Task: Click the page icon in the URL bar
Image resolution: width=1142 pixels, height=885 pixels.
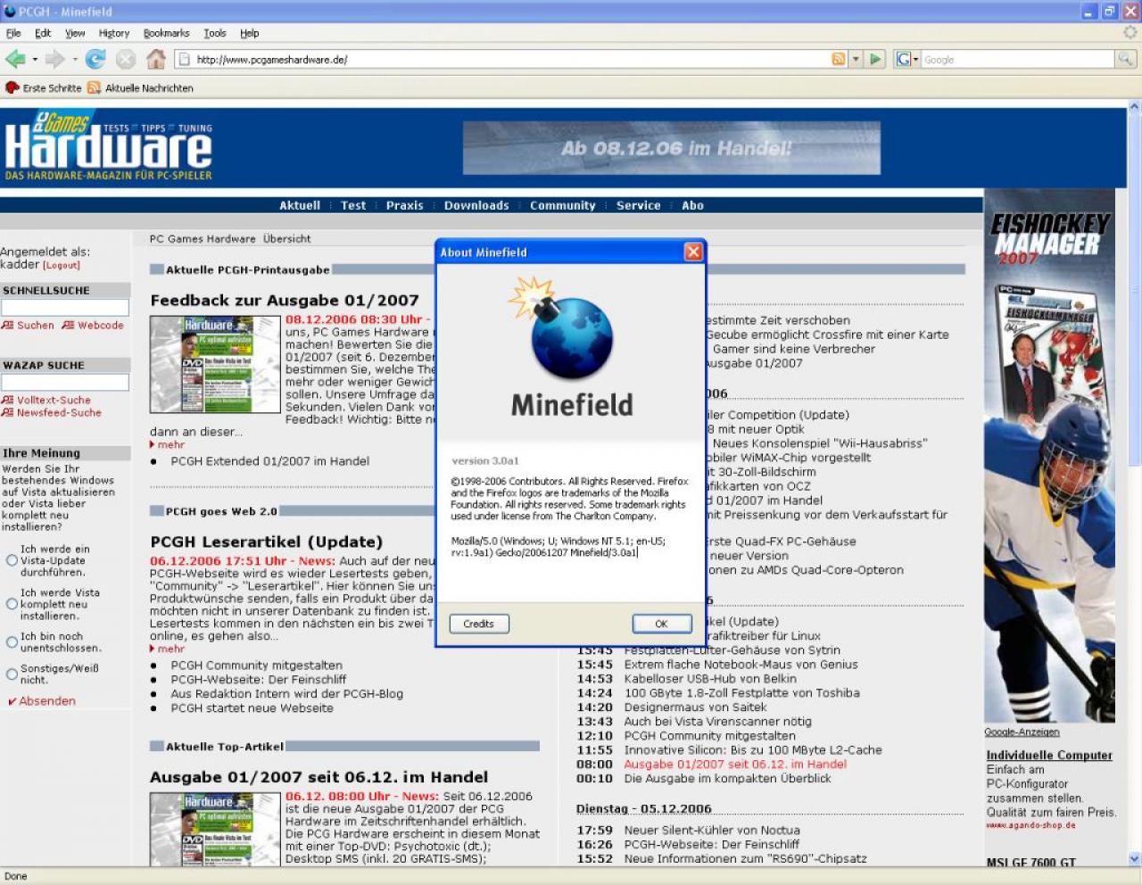Action: 184,60
